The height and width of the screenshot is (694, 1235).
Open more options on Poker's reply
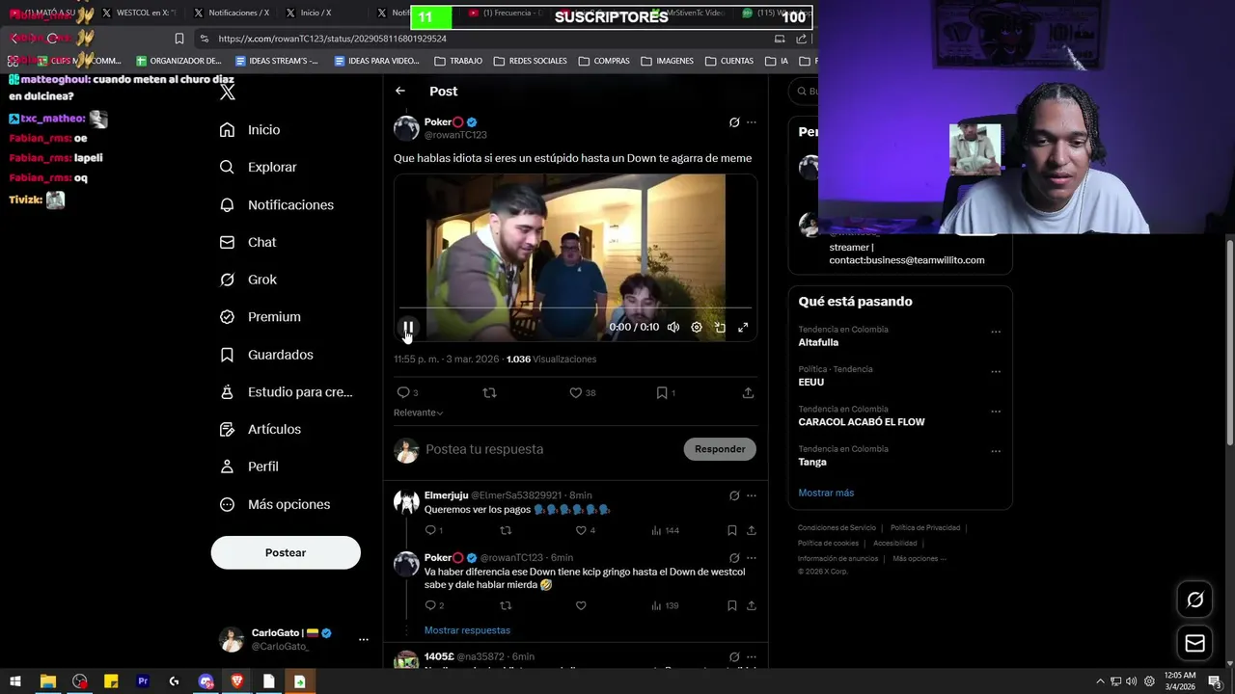pyautogui.click(x=752, y=557)
